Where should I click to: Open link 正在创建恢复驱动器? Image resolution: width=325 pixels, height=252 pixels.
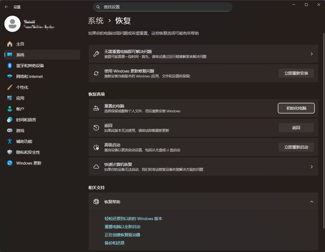pyautogui.click(x=122, y=235)
